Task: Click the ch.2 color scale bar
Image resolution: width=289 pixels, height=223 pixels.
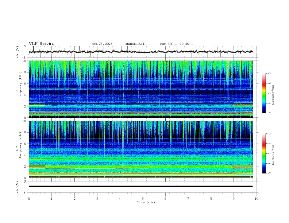Action: click(264, 153)
